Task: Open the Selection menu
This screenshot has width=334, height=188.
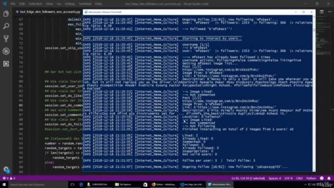Action: pyautogui.click(x=35, y=4)
